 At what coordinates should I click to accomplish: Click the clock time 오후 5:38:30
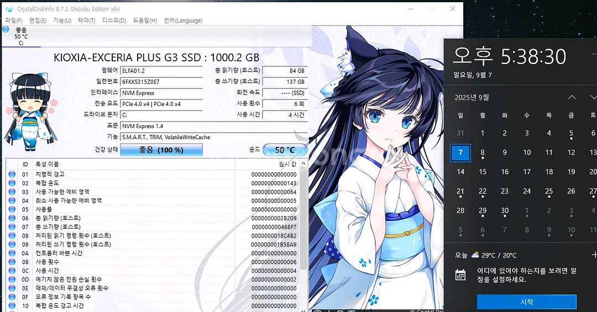pyautogui.click(x=510, y=56)
